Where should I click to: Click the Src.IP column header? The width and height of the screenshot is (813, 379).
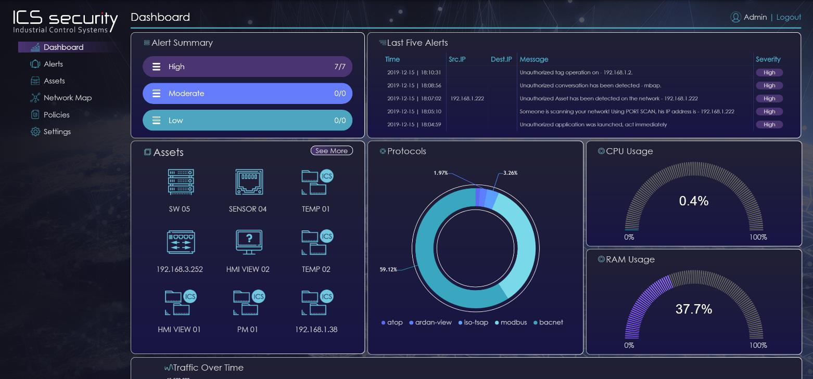pos(457,59)
